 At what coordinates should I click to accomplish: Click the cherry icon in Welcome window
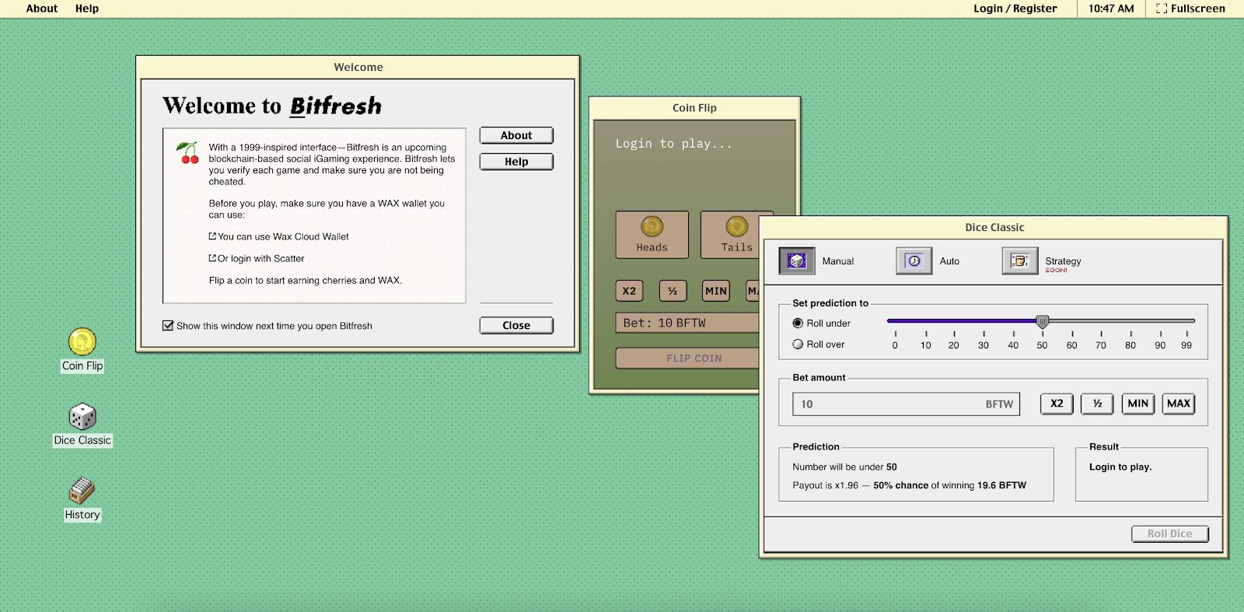click(187, 152)
